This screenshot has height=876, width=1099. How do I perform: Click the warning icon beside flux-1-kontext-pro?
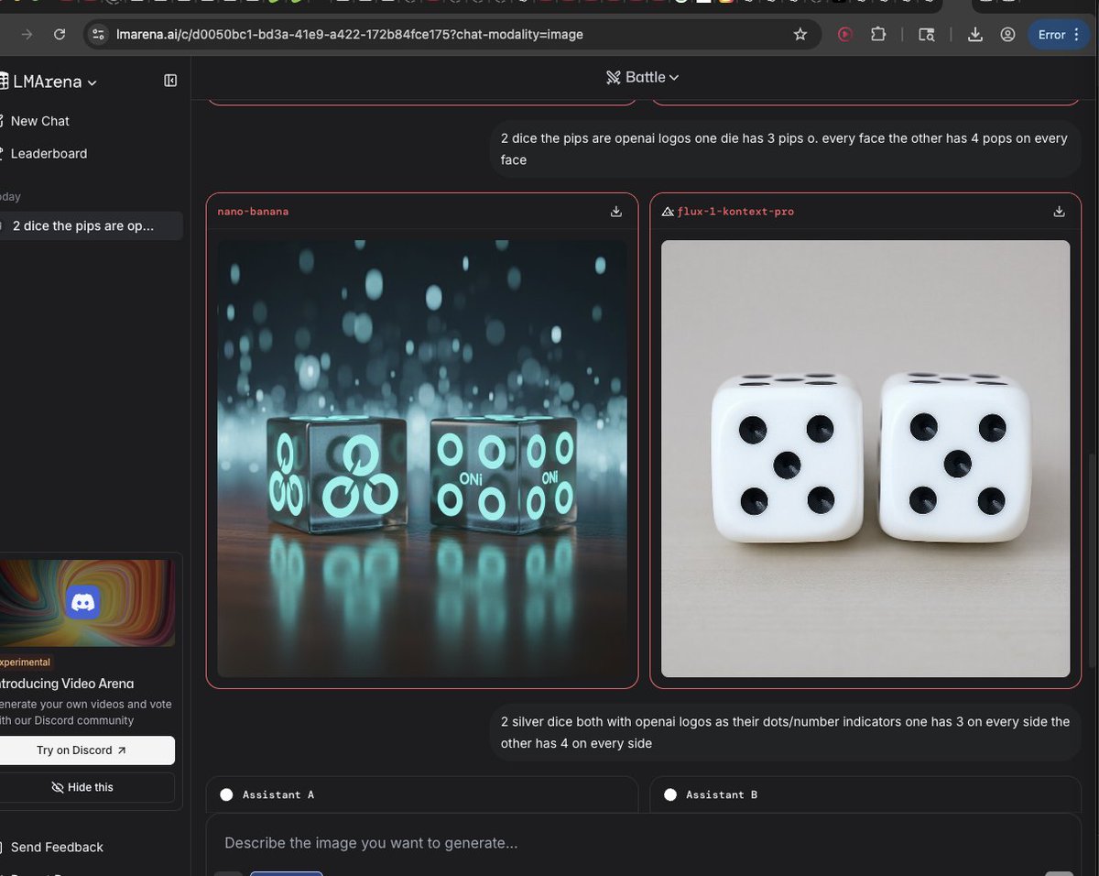point(668,212)
